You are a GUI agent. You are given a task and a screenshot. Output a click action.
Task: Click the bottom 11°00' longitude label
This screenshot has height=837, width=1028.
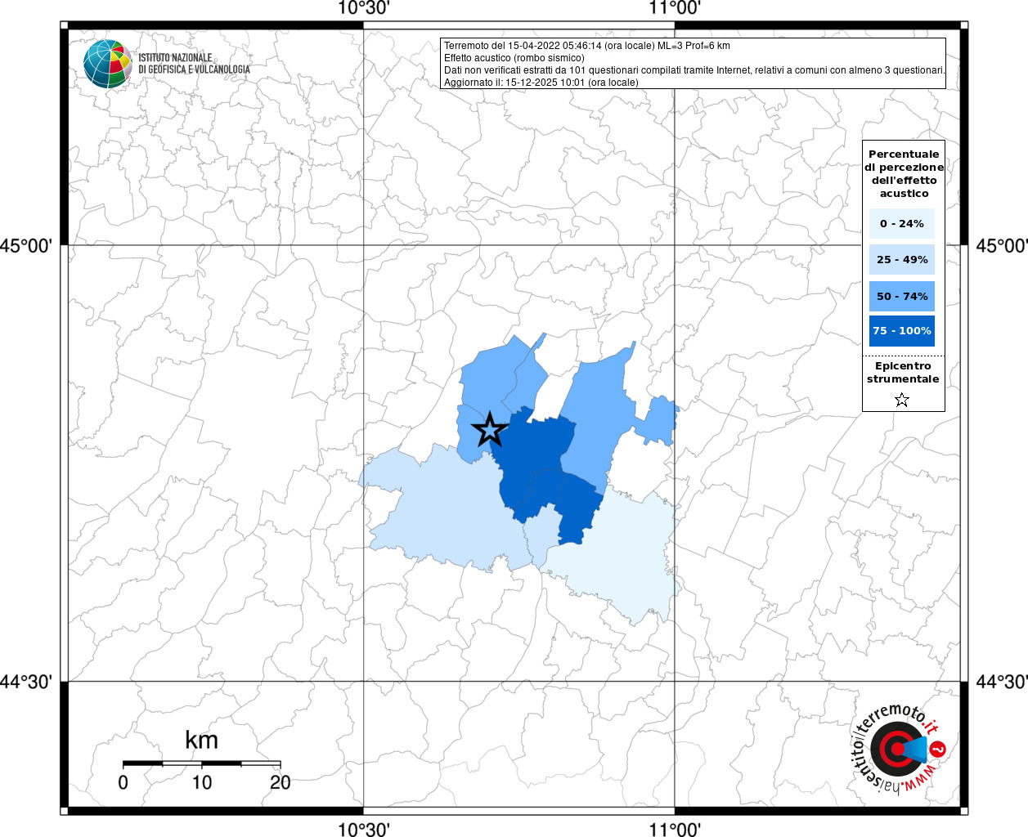pos(675,829)
